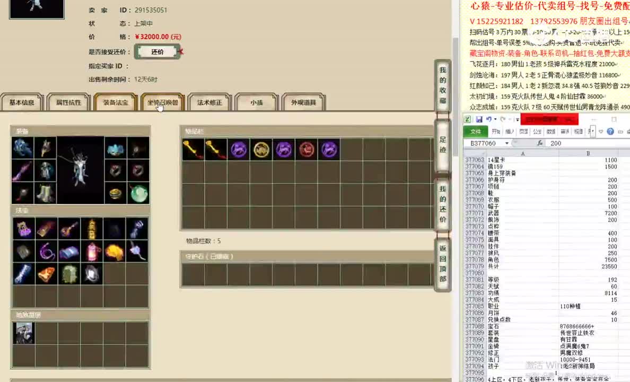Click the character avatar thumbnail top left
This screenshot has height=382, width=630.
[37, 9]
